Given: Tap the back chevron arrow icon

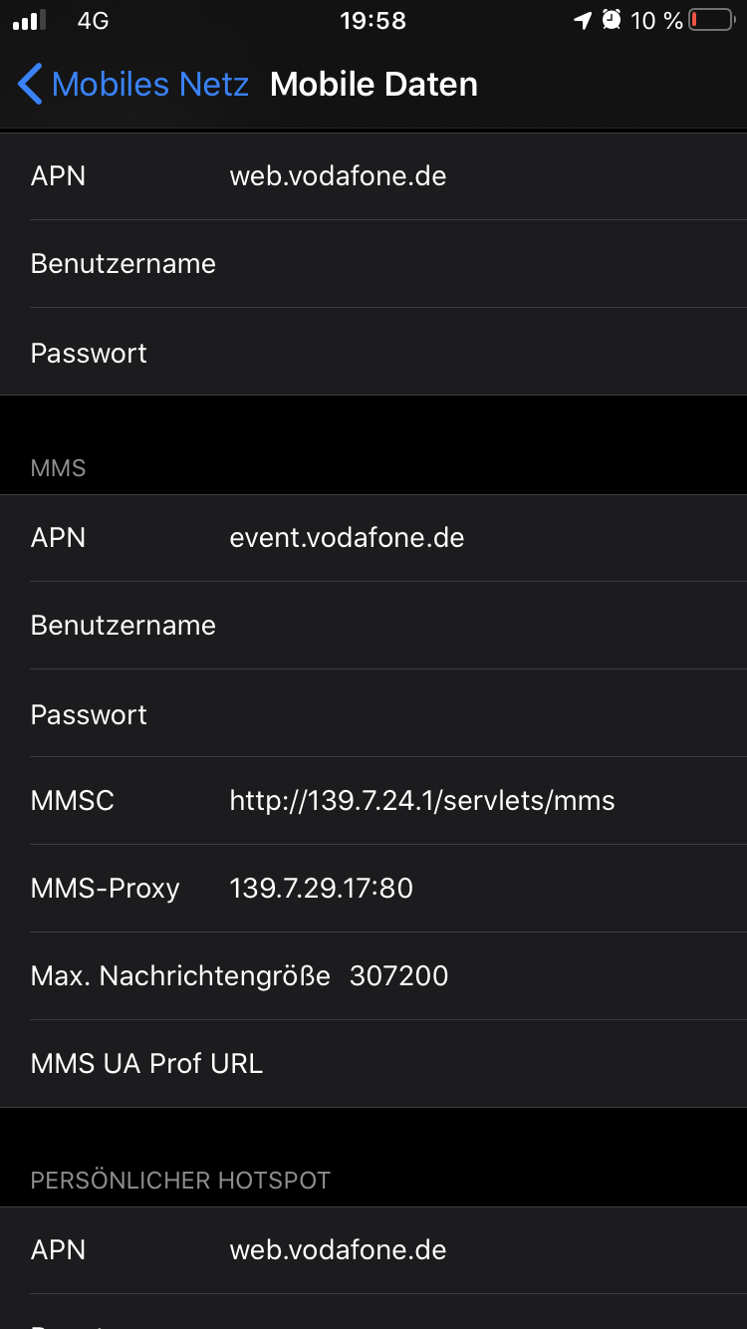Looking at the screenshot, I should 30,85.
